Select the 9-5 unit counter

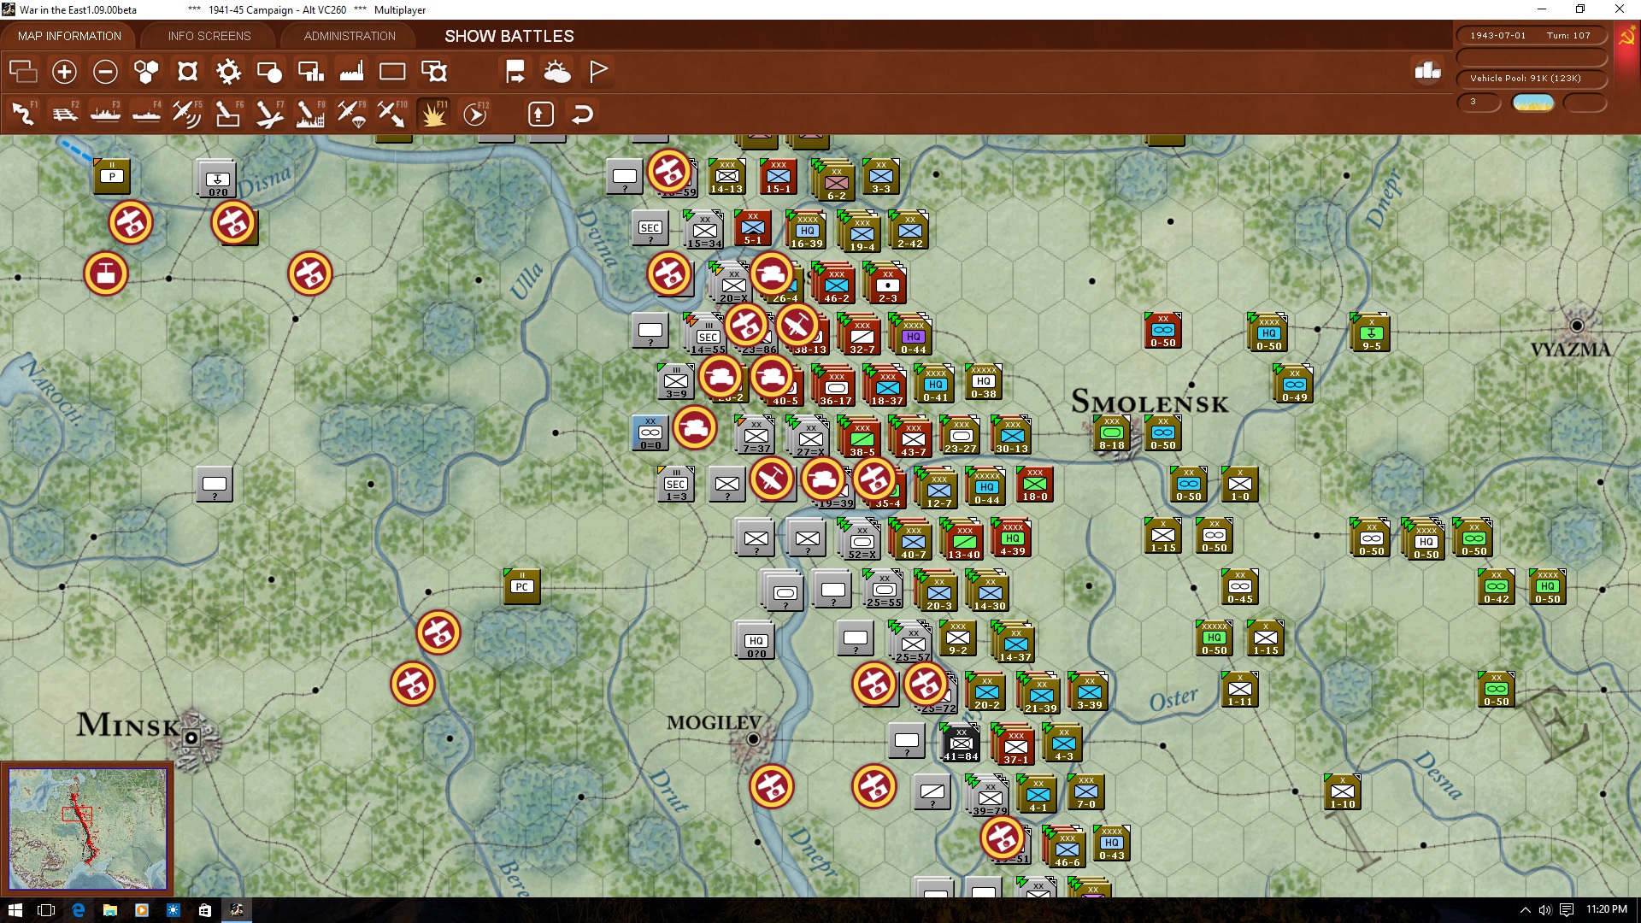(x=1371, y=333)
